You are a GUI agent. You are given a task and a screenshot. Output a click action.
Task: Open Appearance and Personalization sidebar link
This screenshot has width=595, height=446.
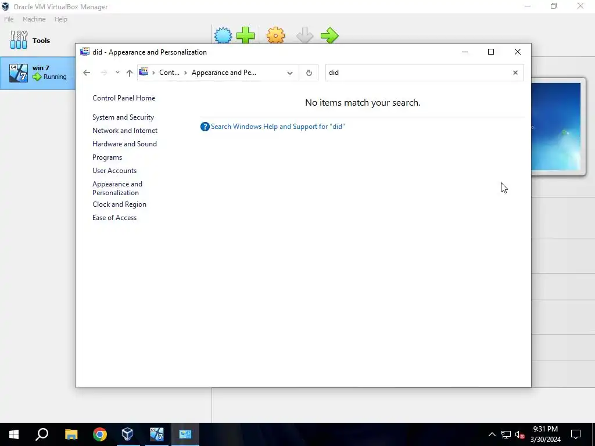[117, 188]
